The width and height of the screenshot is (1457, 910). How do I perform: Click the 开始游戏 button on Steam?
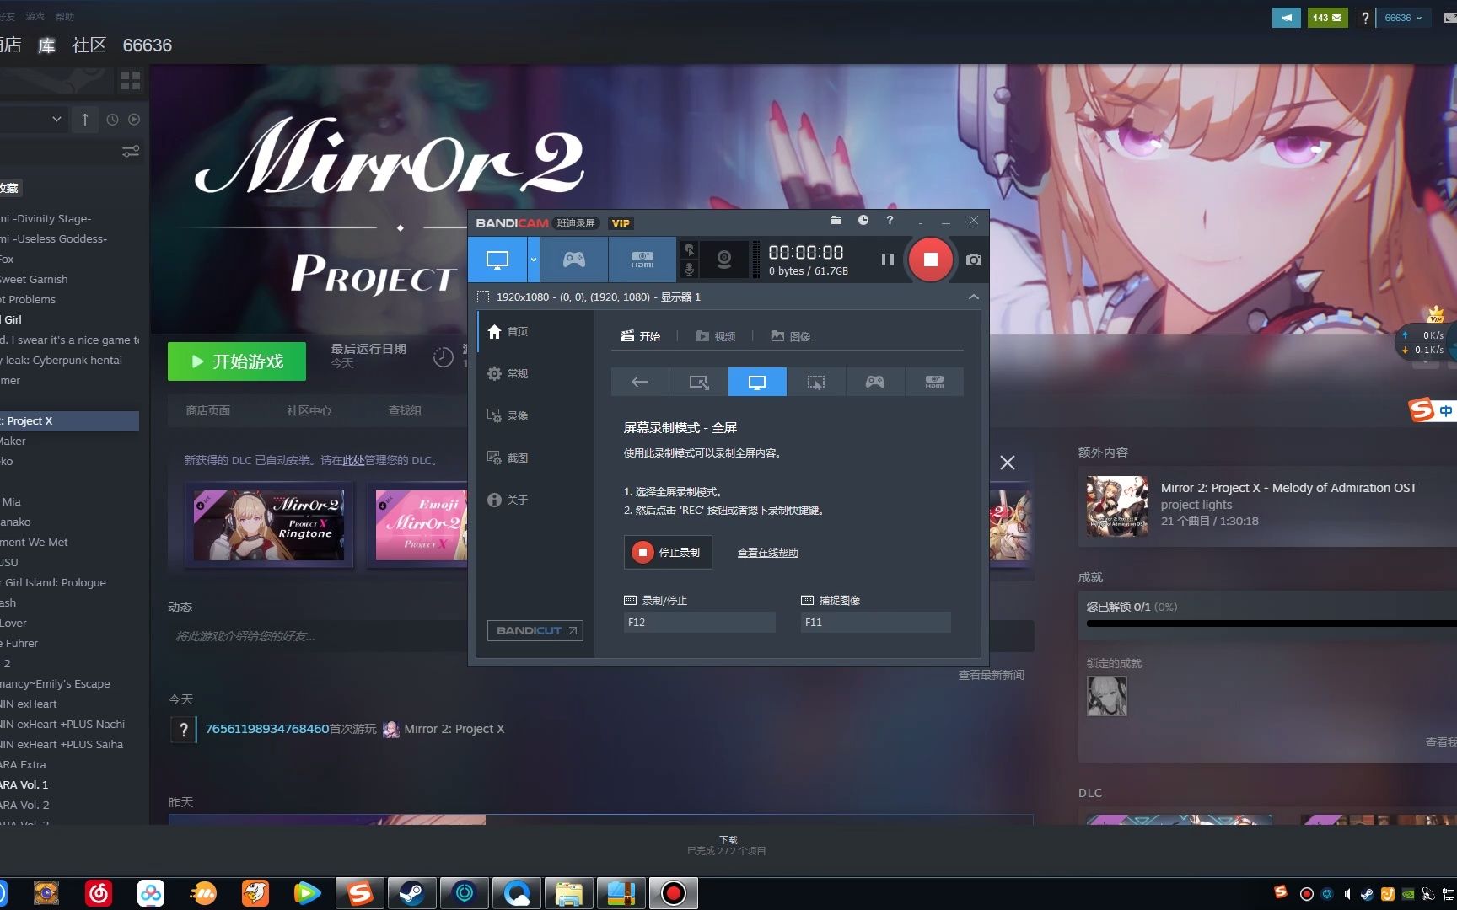[x=236, y=361]
